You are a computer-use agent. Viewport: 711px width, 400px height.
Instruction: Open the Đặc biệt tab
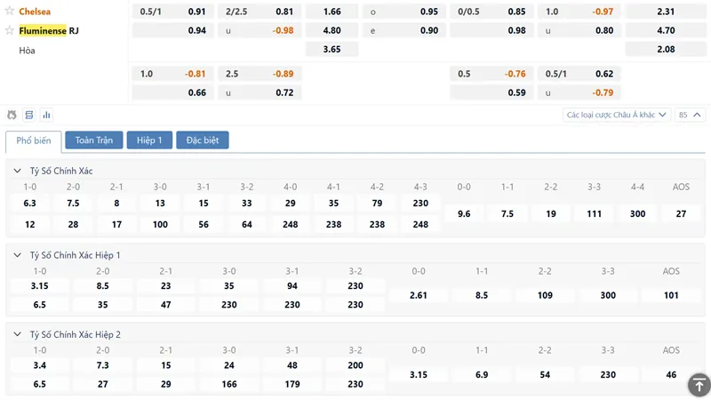coord(203,140)
